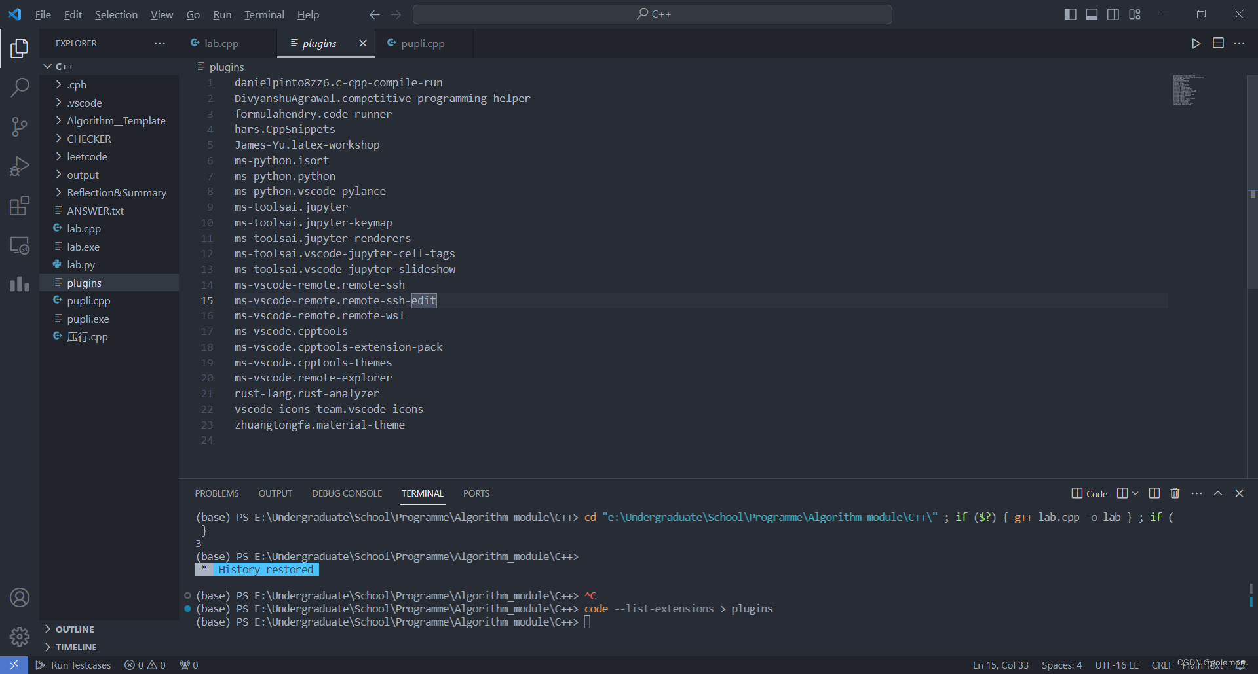The width and height of the screenshot is (1258, 674).
Task: Customize layout icon in title bar
Action: [1135, 14]
